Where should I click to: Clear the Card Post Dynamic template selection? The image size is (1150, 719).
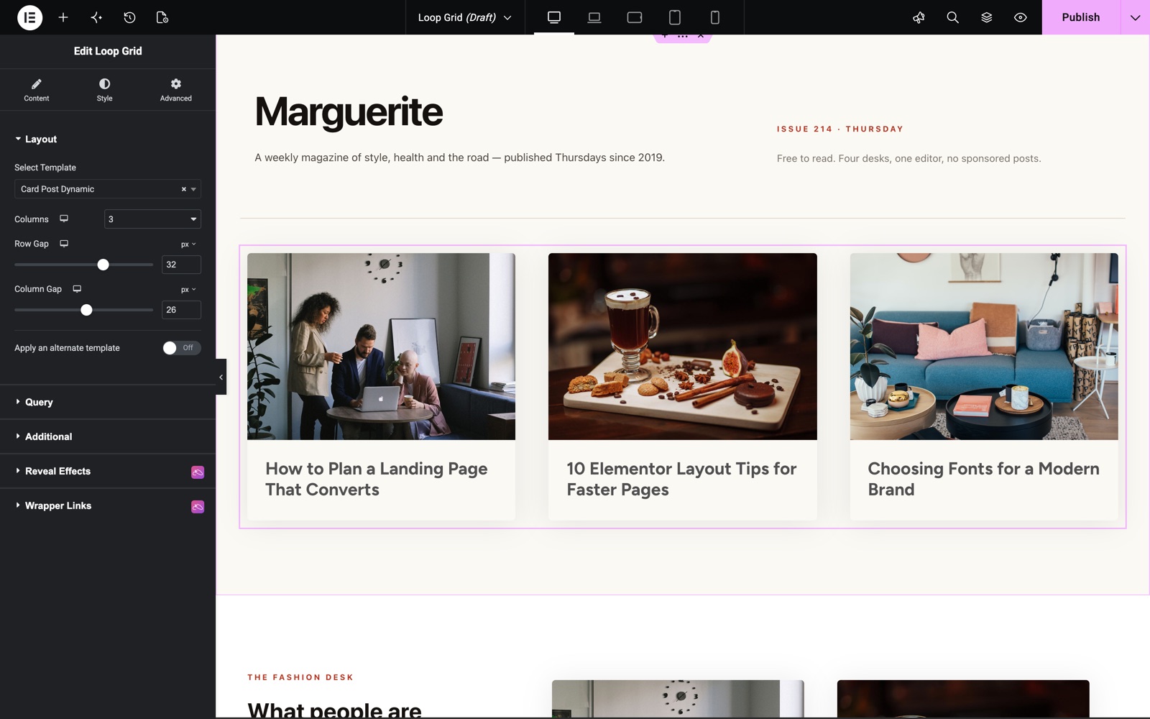tap(183, 189)
